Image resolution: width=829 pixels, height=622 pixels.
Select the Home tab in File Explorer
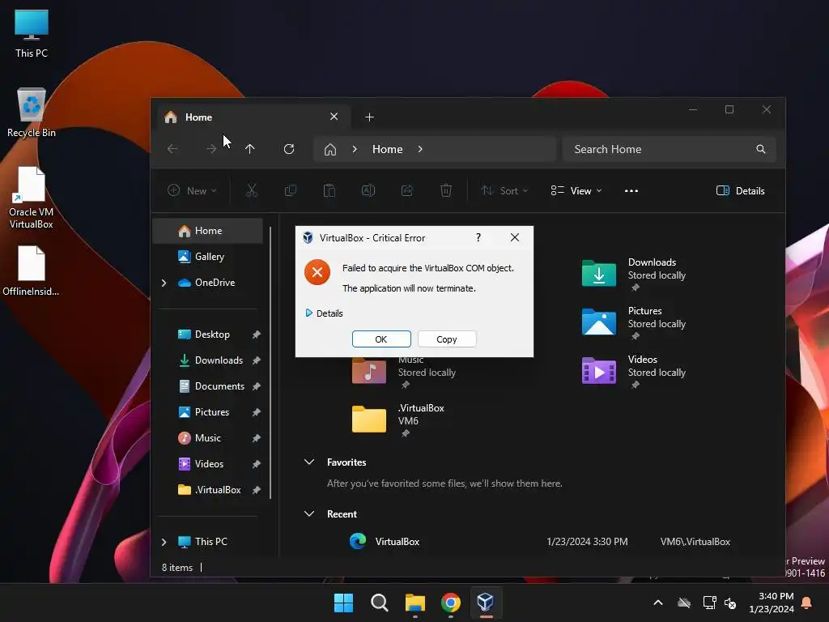point(253,117)
